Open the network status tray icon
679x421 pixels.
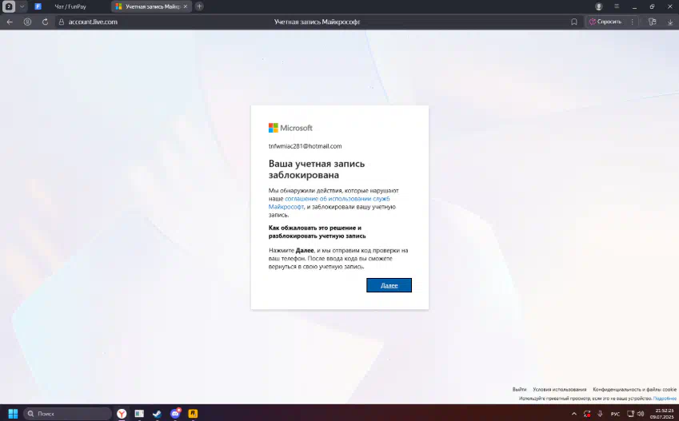[630, 414]
